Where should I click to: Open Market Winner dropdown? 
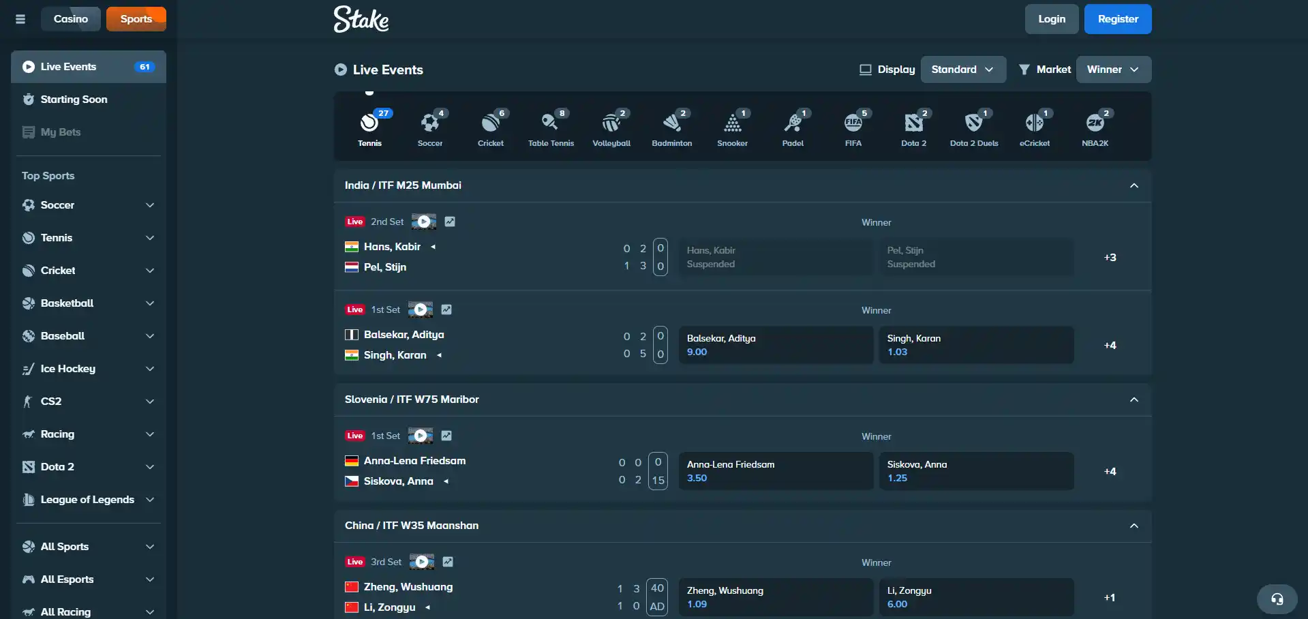pyautogui.click(x=1114, y=70)
